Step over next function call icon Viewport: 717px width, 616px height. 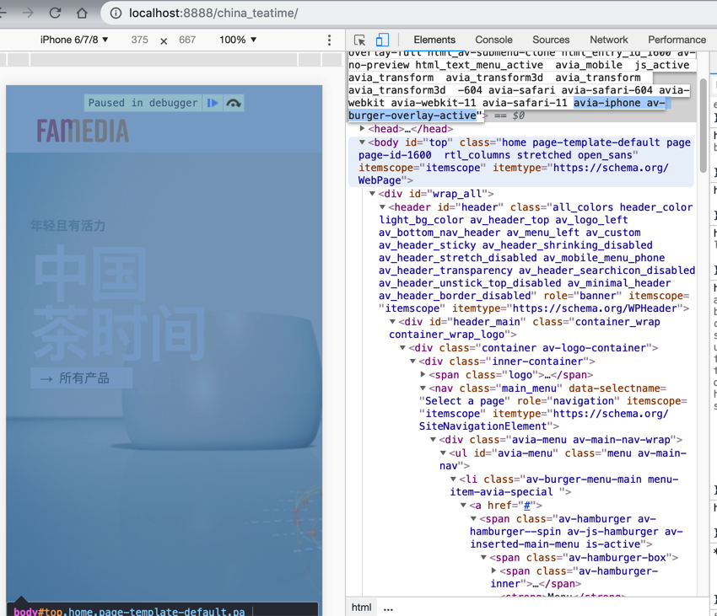click(234, 103)
